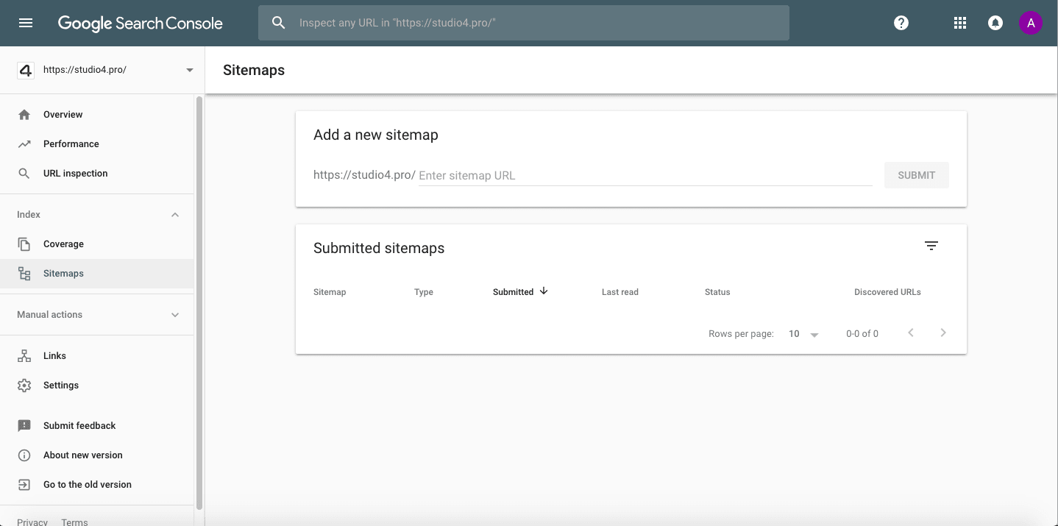The width and height of the screenshot is (1058, 526).
Task: Open the property selector dropdown
Action: click(x=190, y=70)
